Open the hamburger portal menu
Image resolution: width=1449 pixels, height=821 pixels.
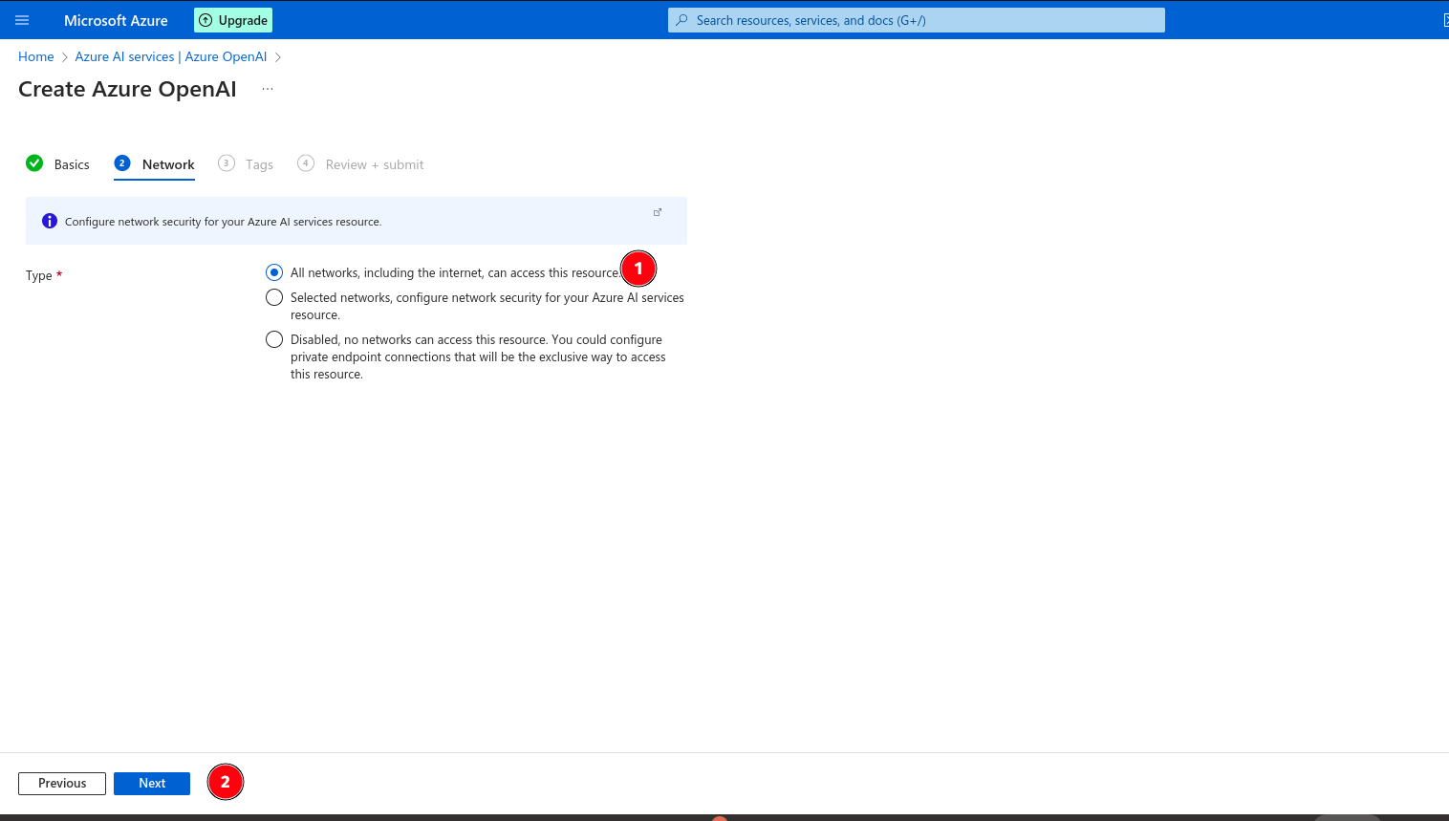[x=22, y=20]
